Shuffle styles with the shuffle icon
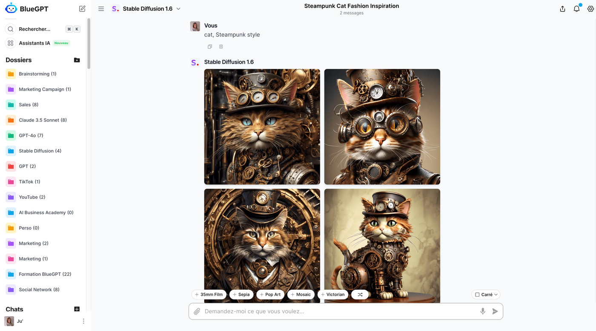 [360, 294]
